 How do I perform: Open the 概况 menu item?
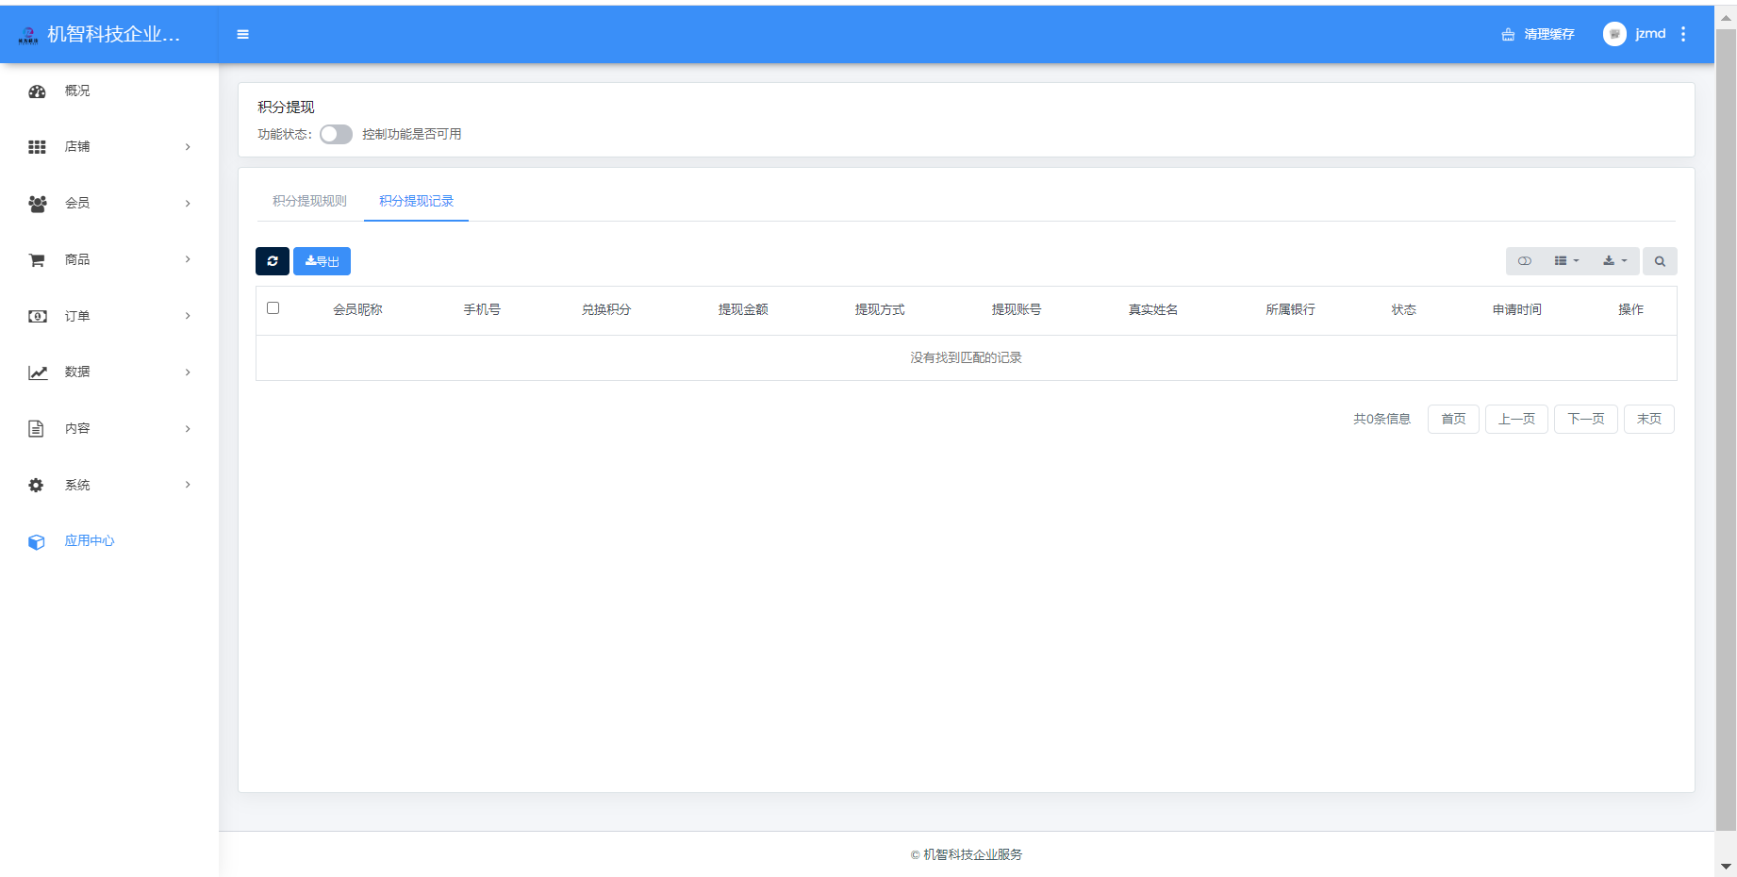(x=109, y=91)
